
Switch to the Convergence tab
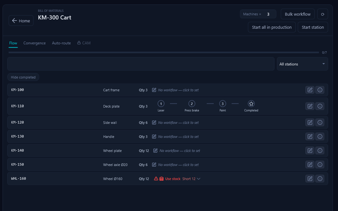35,43
